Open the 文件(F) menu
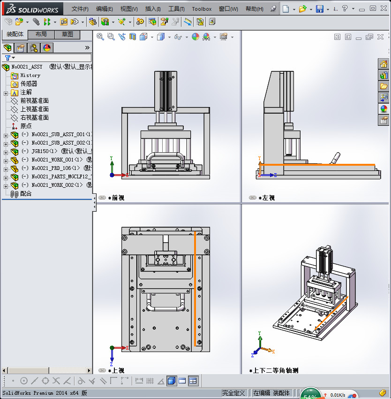 (80, 9)
